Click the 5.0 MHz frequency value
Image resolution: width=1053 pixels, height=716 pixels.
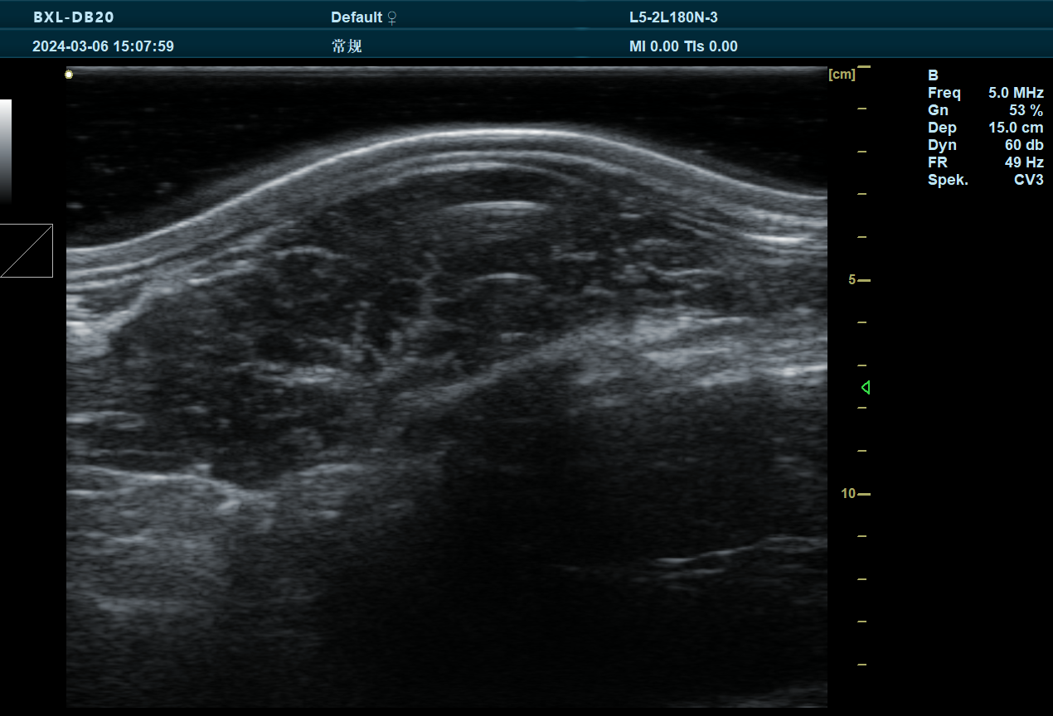pyautogui.click(x=1016, y=93)
